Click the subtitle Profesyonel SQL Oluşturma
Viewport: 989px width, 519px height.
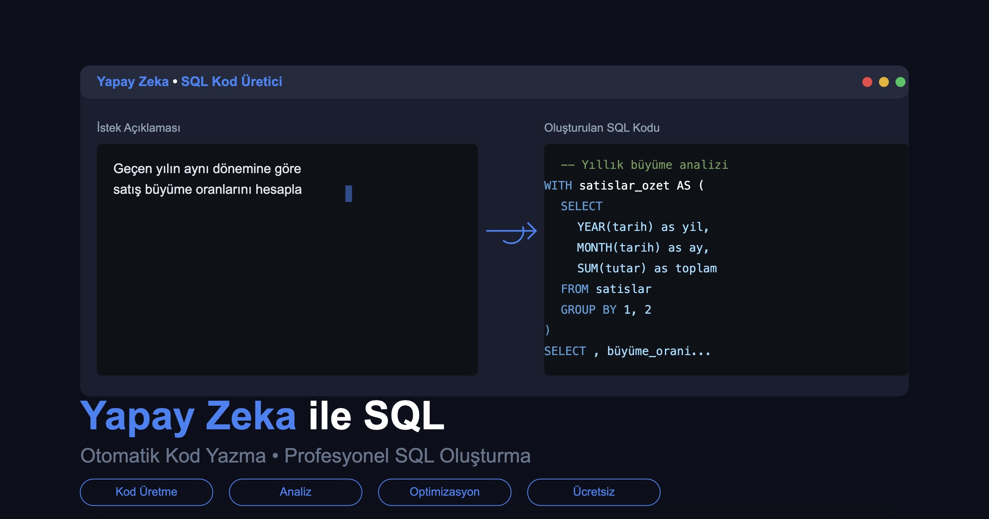(407, 457)
